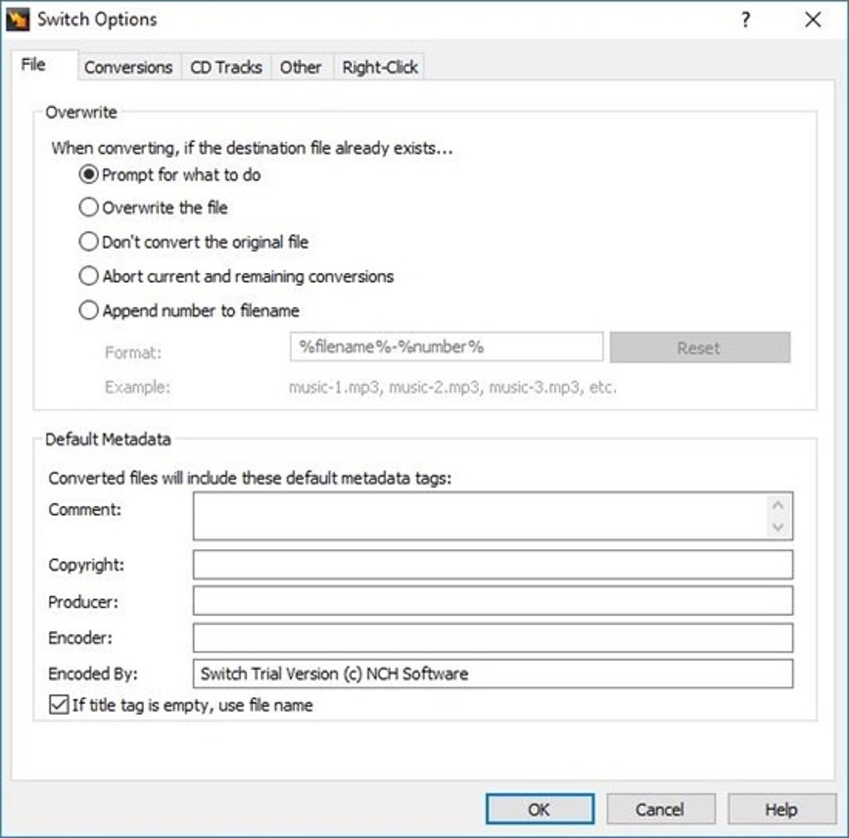This screenshot has height=838, width=849.
Task: Enable Append number to filename
Action: pos(88,310)
